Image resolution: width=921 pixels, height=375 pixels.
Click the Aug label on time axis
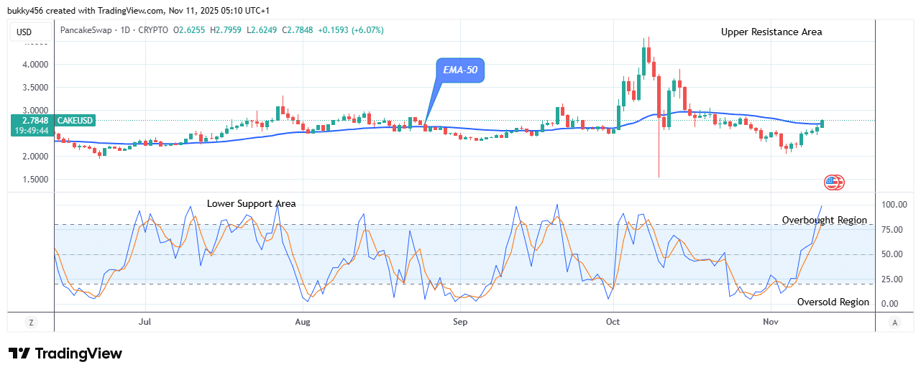tap(303, 323)
